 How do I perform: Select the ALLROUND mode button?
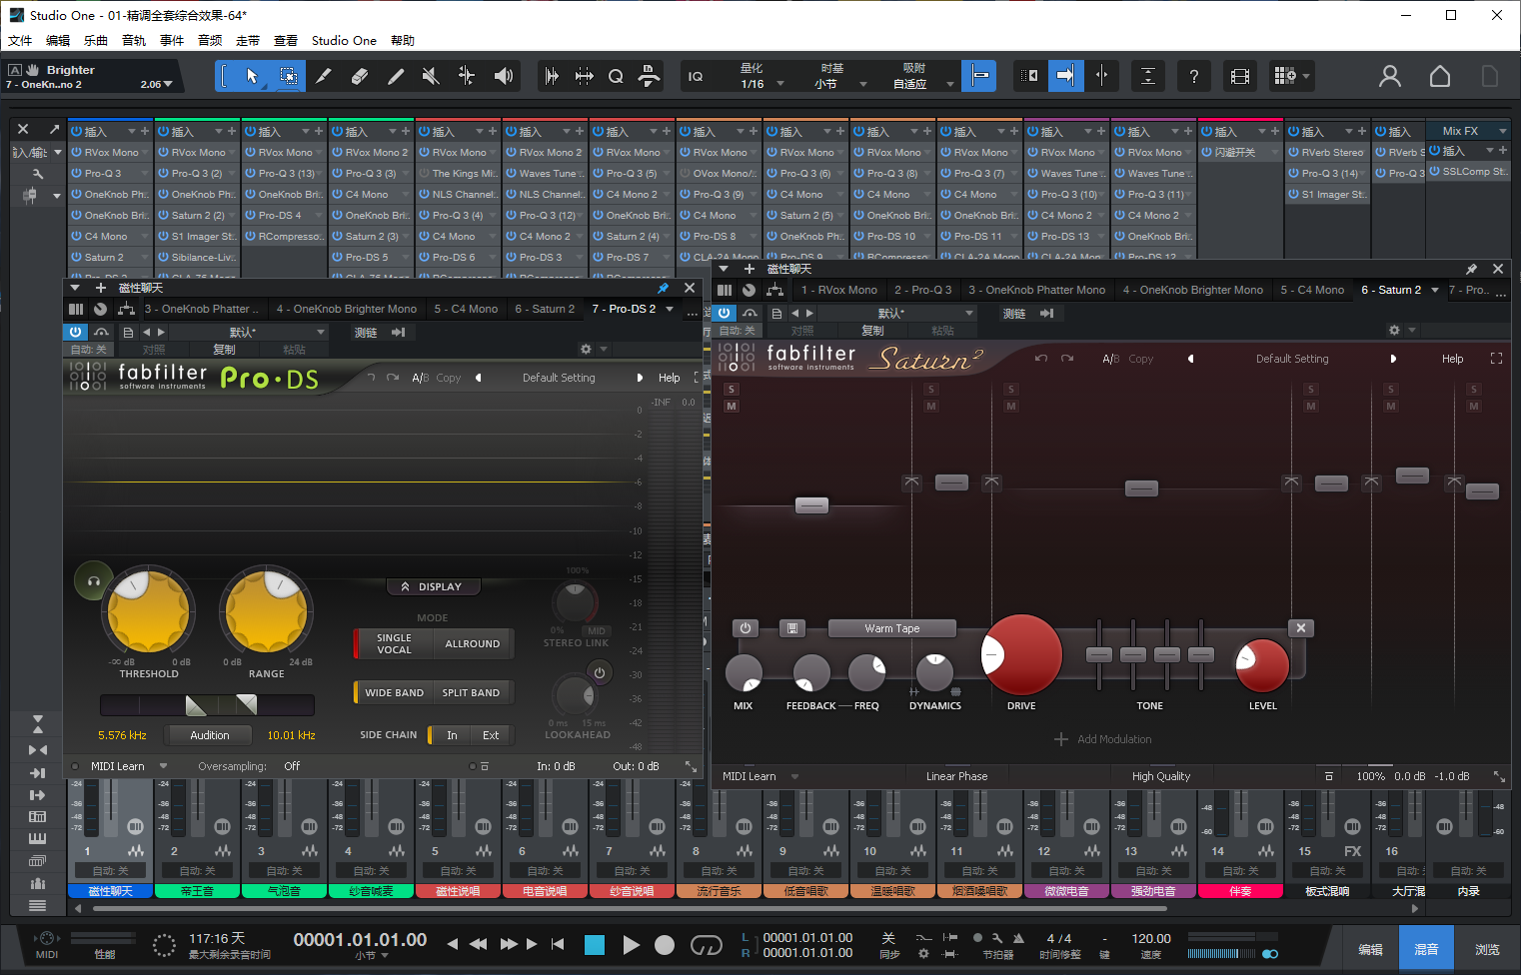[x=472, y=644]
